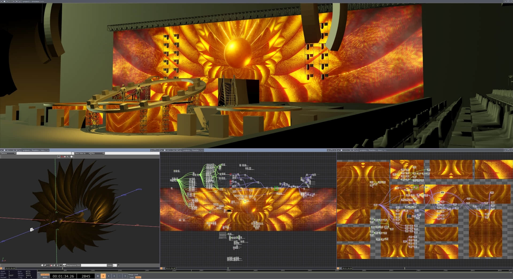Click project1 in the simulator pane path

coord(26,1)
